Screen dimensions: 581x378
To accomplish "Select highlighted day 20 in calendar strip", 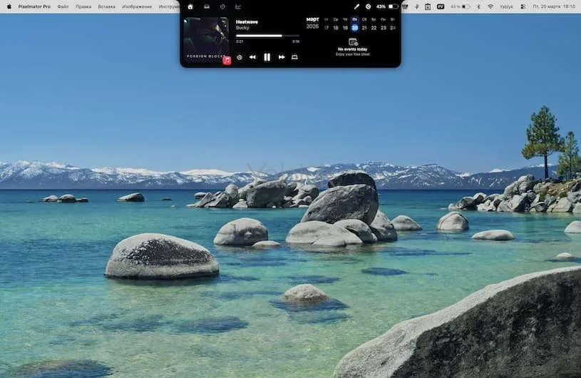I will coord(354,28).
